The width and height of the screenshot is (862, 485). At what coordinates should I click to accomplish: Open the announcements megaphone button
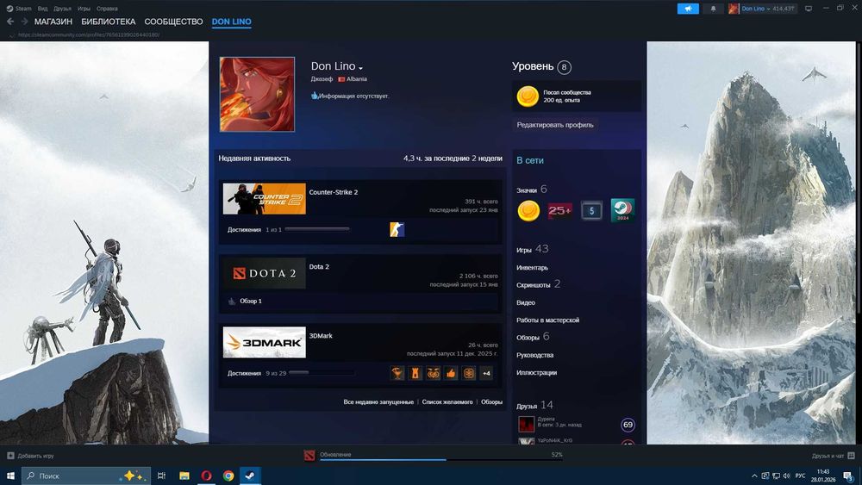[688, 9]
